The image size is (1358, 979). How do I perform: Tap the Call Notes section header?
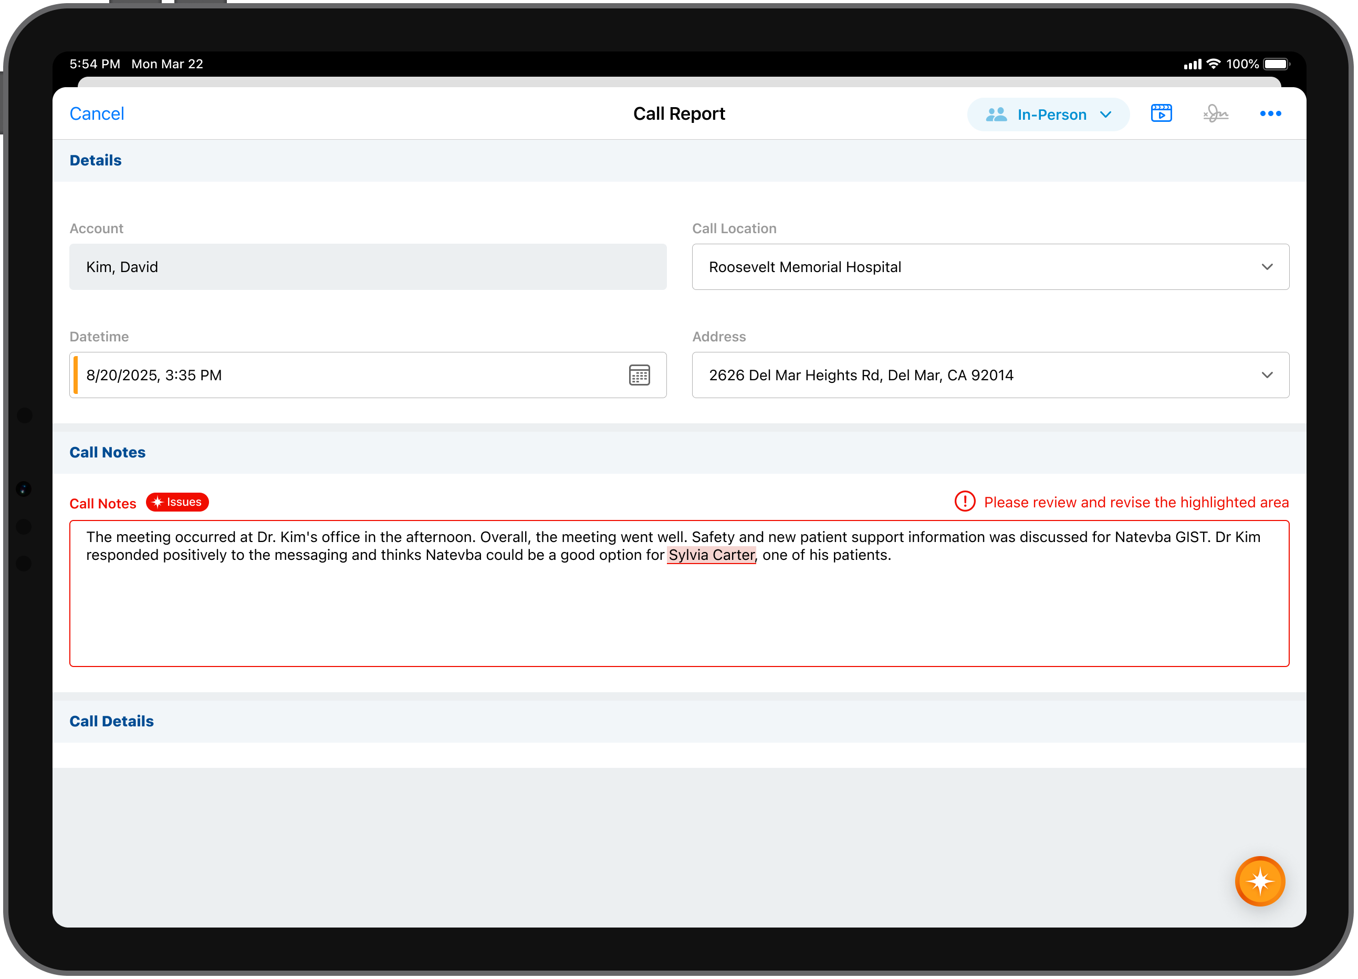click(x=107, y=452)
